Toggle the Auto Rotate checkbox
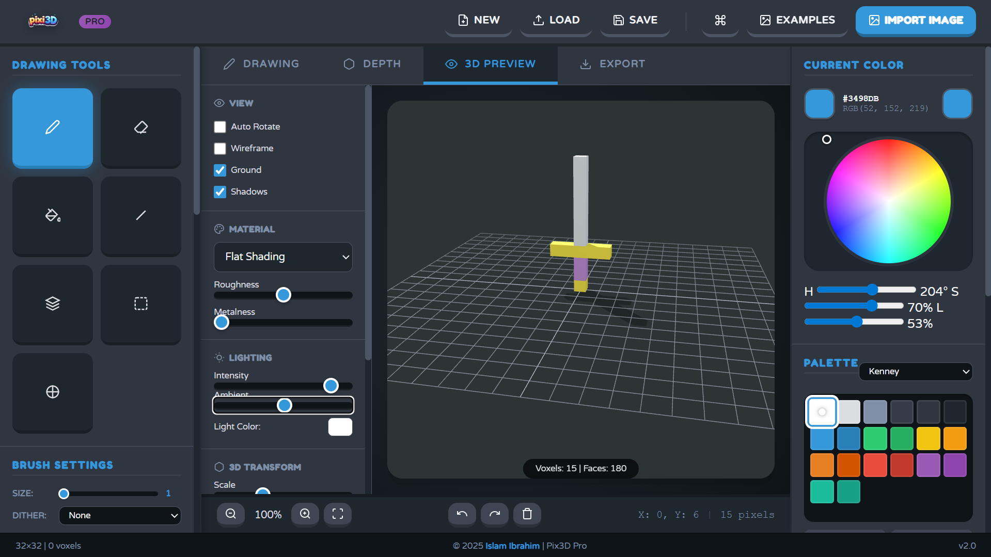 click(220, 127)
